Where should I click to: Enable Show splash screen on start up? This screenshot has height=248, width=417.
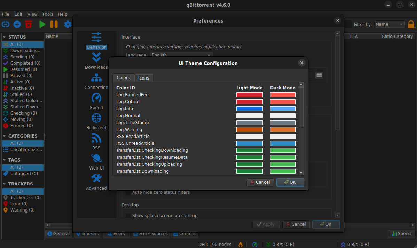tap(128, 215)
